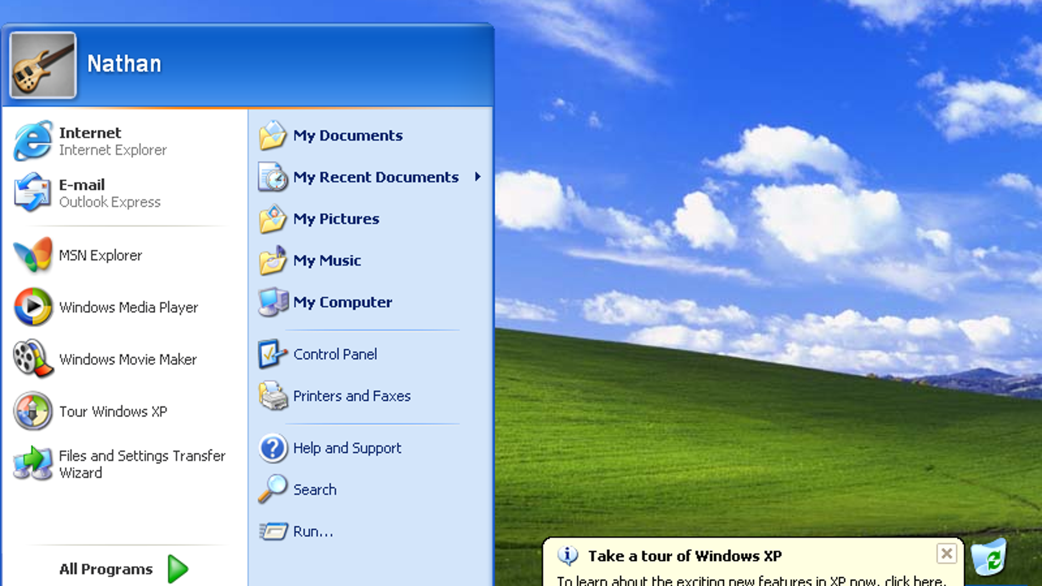Open the My Music label
The image size is (1042, 586).
point(327,260)
